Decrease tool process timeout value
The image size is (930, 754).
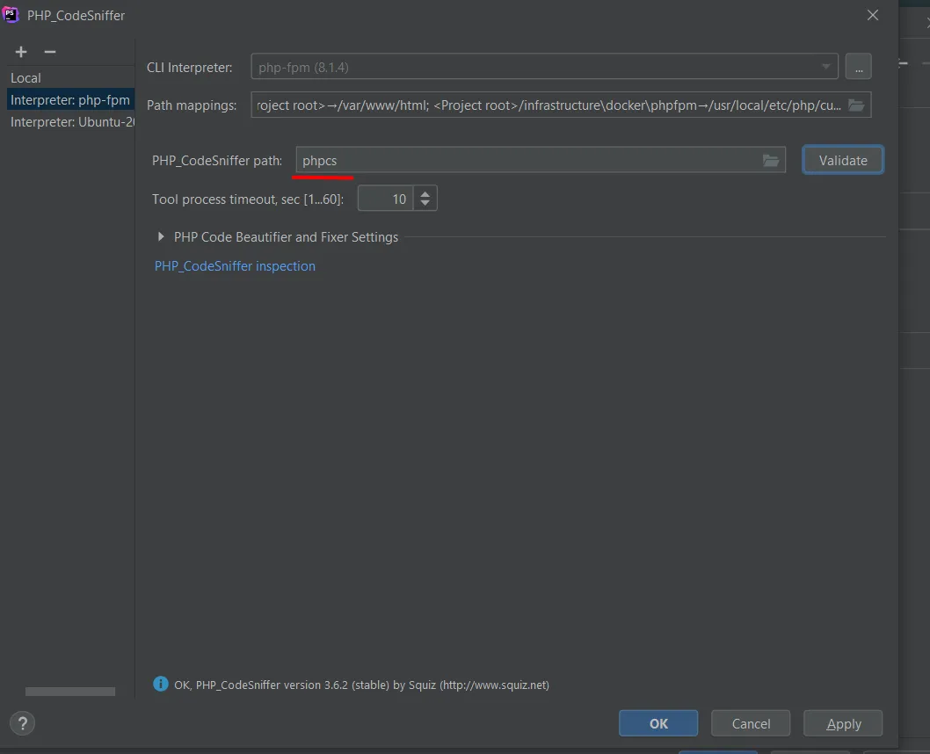pos(425,203)
